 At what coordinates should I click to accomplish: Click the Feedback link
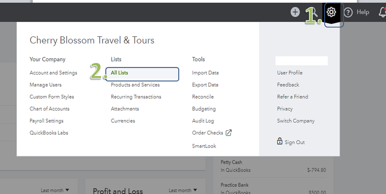[288, 85]
